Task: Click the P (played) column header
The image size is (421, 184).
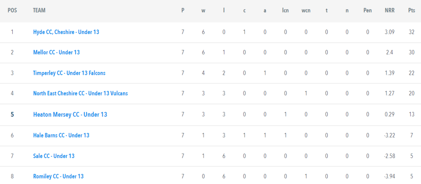Action: (x=183, y=11)
